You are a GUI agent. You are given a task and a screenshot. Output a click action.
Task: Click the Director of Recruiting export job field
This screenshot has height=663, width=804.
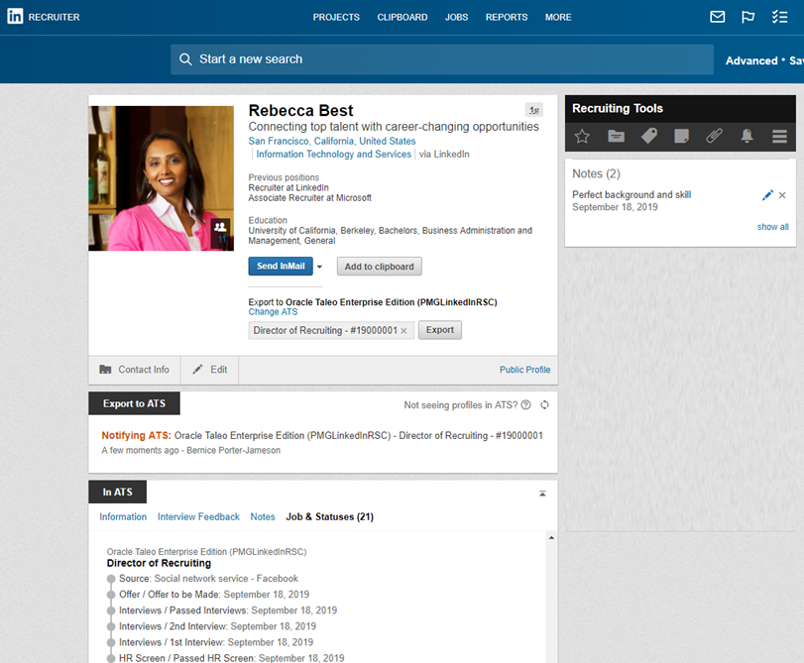point(331,331)
